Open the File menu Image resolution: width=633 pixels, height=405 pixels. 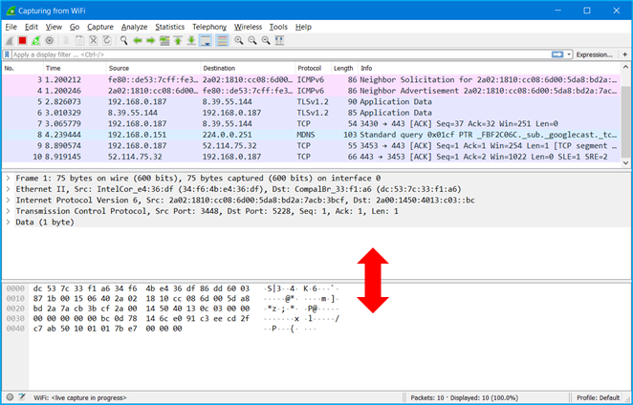tap(11, 27)
